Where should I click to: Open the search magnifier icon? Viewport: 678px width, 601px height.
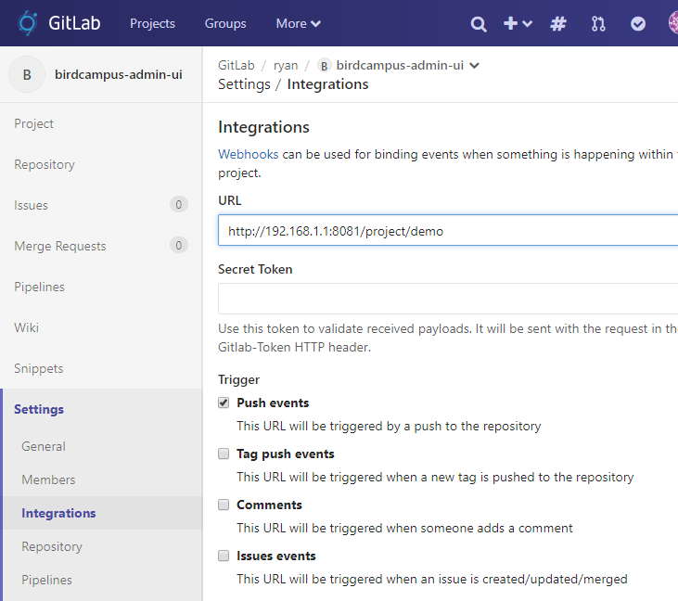[x=479, y=24]
